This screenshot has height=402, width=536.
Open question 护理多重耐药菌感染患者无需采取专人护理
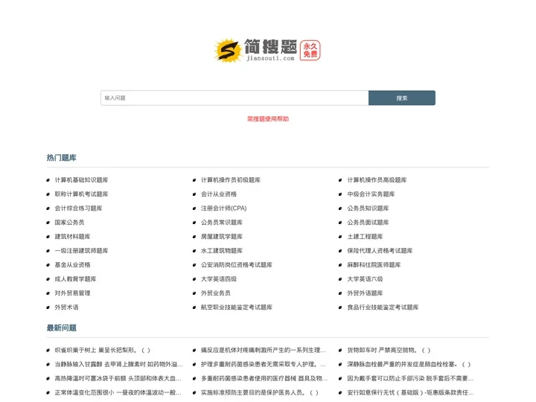point(264,364)
